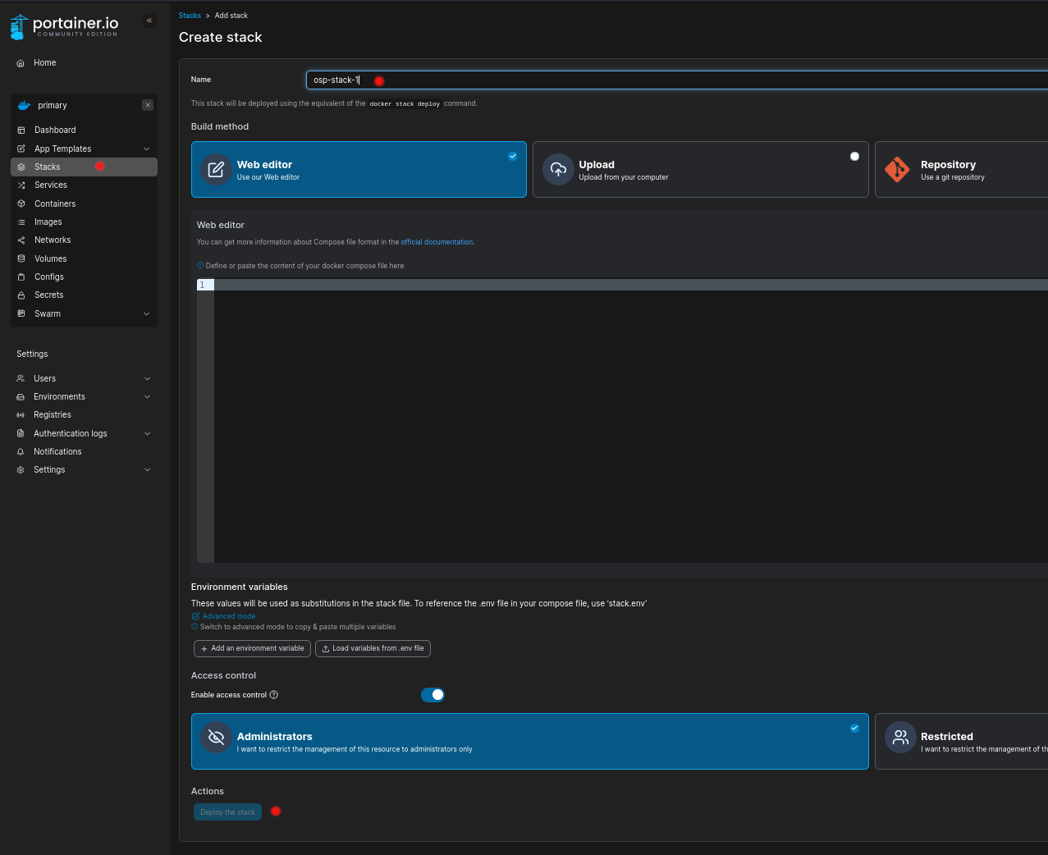Click the Registries radio icon
Screen dimensions: 1048x855
21,415
